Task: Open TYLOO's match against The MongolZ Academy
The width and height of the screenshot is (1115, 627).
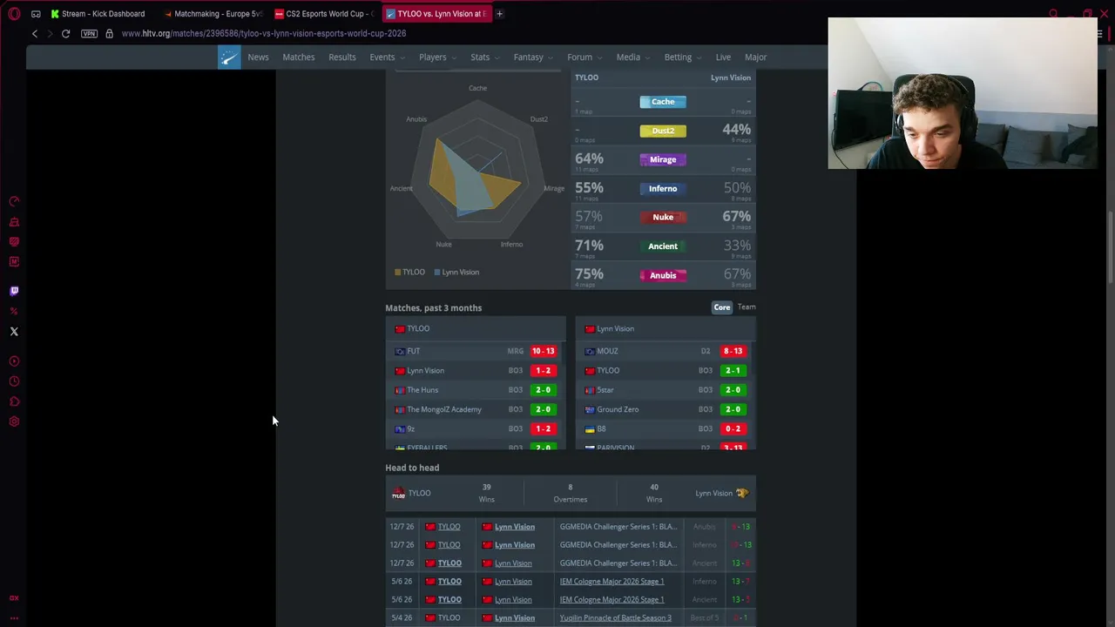Action: 475,409
